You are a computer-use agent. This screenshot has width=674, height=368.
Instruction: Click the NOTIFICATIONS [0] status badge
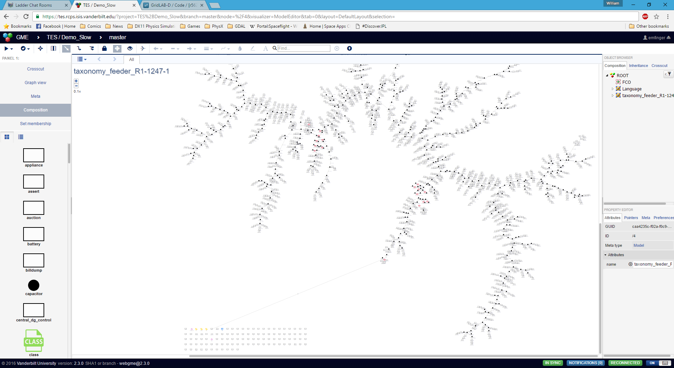coord(586,363)
